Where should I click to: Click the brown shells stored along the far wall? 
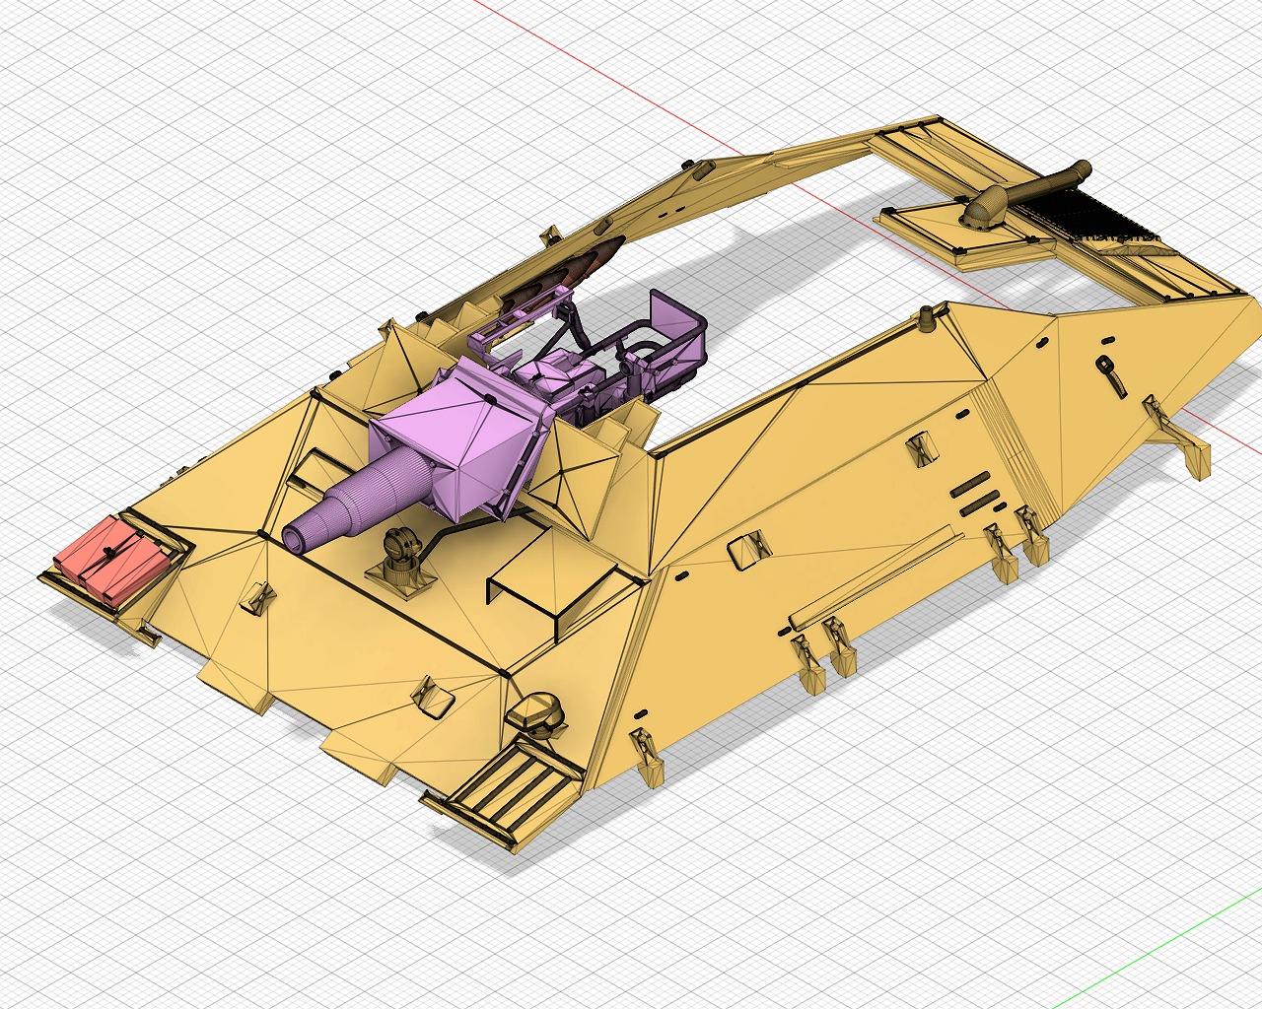582,266
